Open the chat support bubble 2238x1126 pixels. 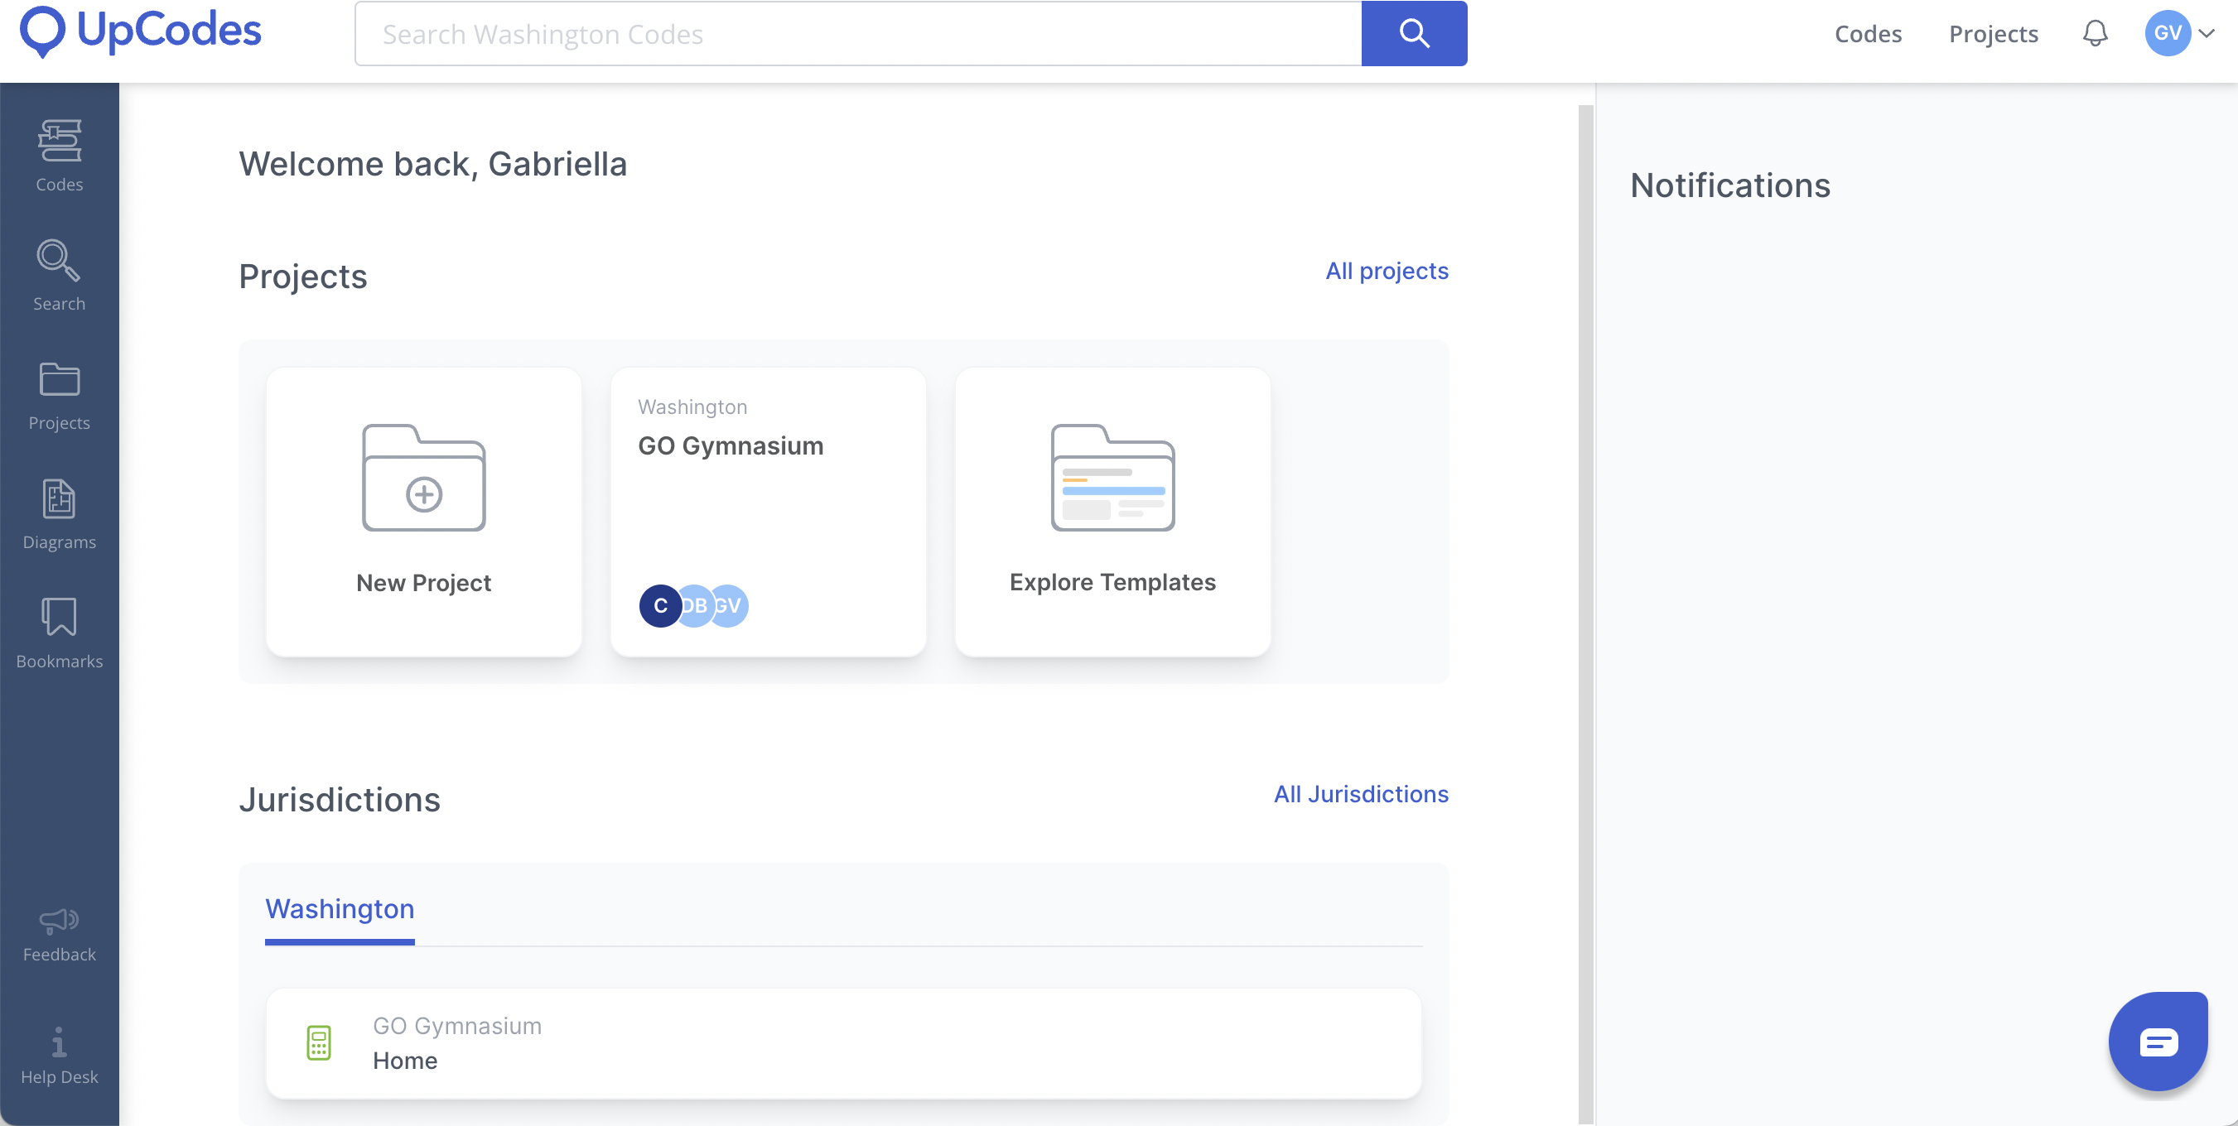[x=2158, y=1040]
